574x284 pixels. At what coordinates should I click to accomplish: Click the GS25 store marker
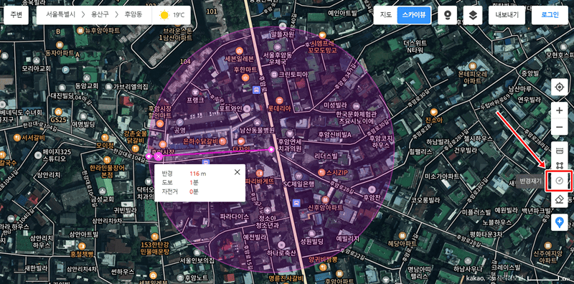pyautogui.click(x=57, y=112)
